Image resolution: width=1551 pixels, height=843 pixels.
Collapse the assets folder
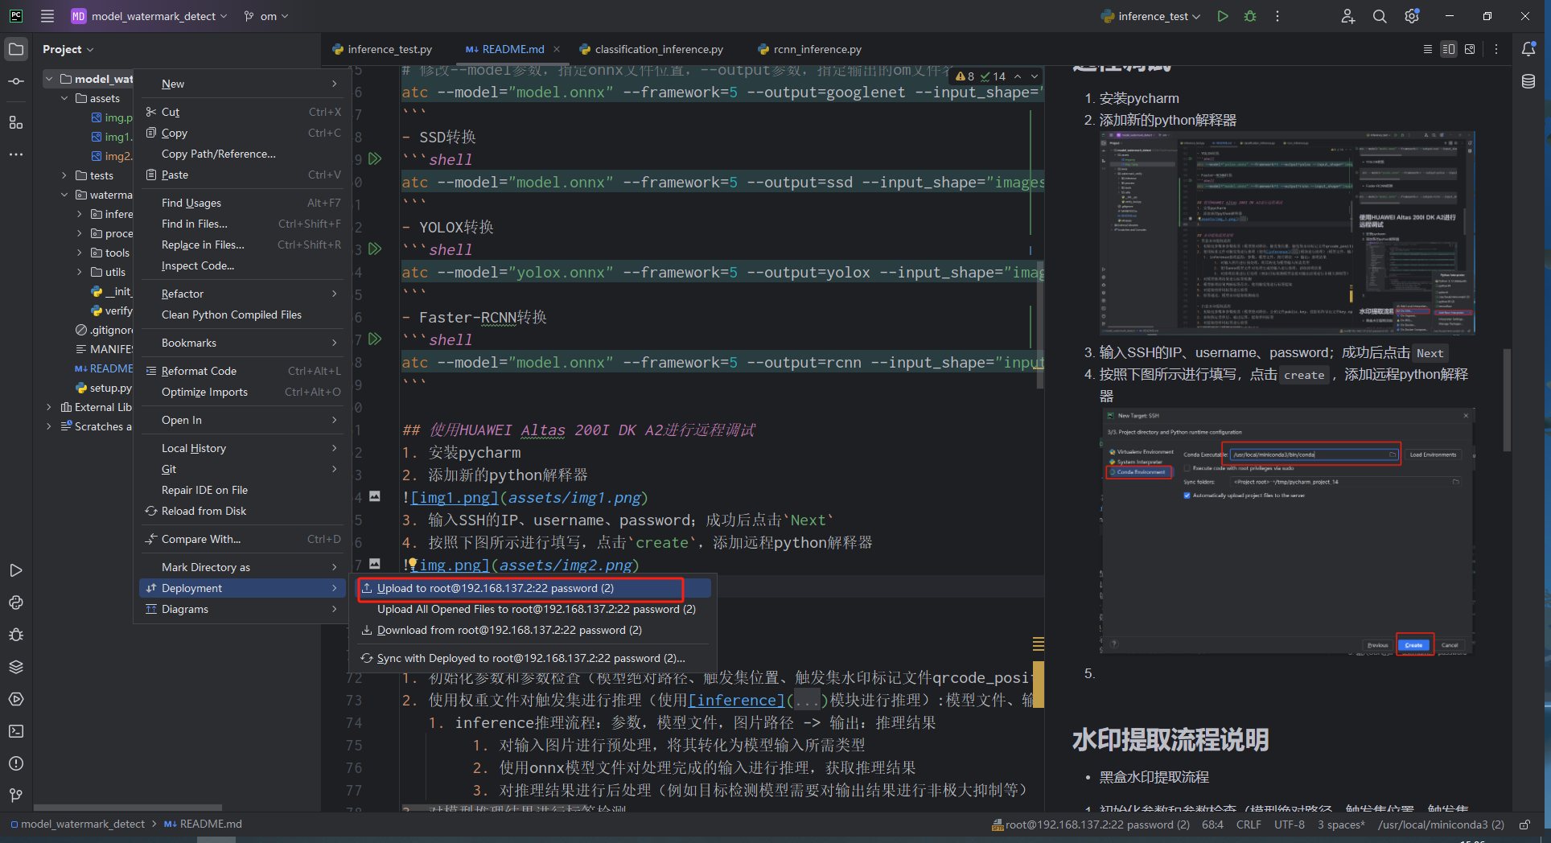point(64,98)
